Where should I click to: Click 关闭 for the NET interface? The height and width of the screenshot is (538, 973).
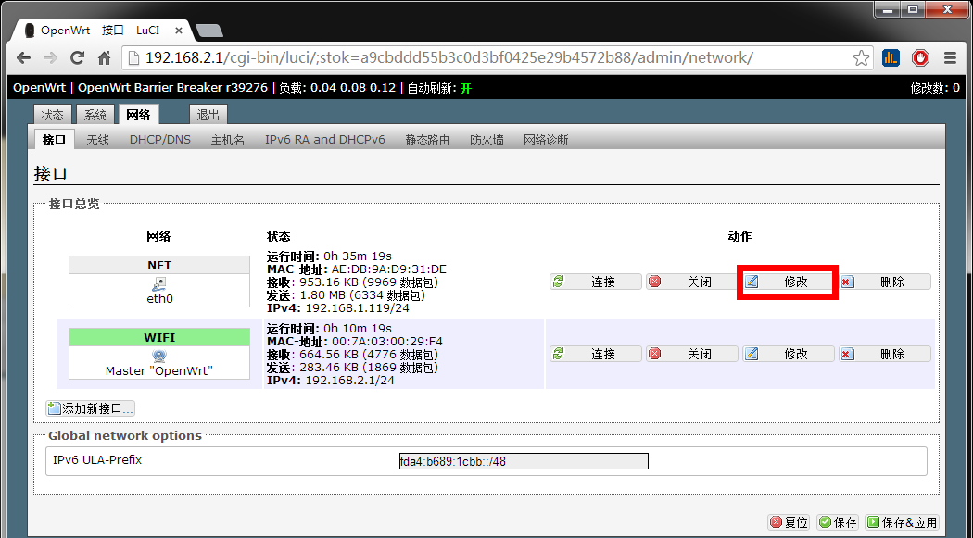pyautogui.click(x=692, y=282)
